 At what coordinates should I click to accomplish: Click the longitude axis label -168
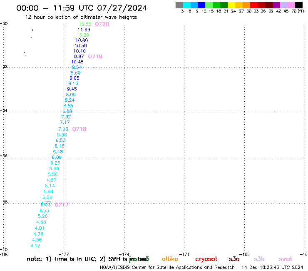click(245, 254)
